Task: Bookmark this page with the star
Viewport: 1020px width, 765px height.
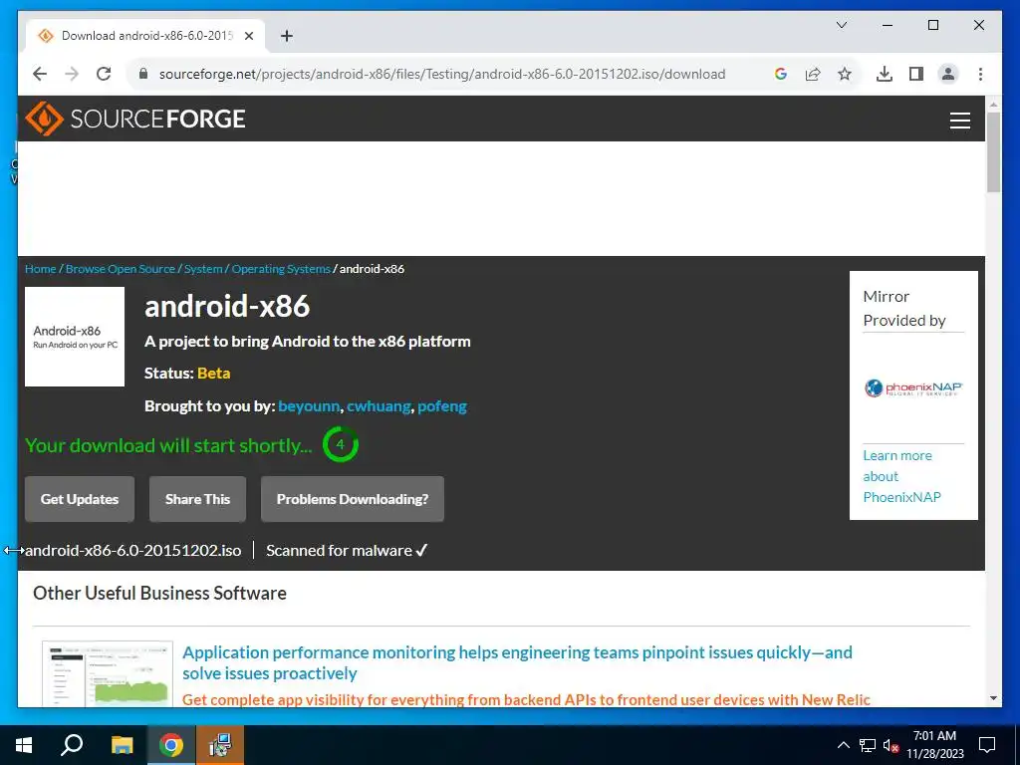Action: click(x=845, y=74)
